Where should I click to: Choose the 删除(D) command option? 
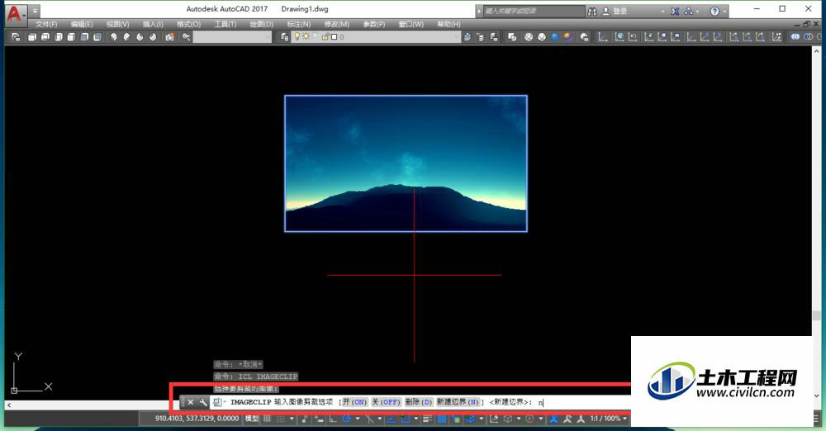[x=419, y=402]
